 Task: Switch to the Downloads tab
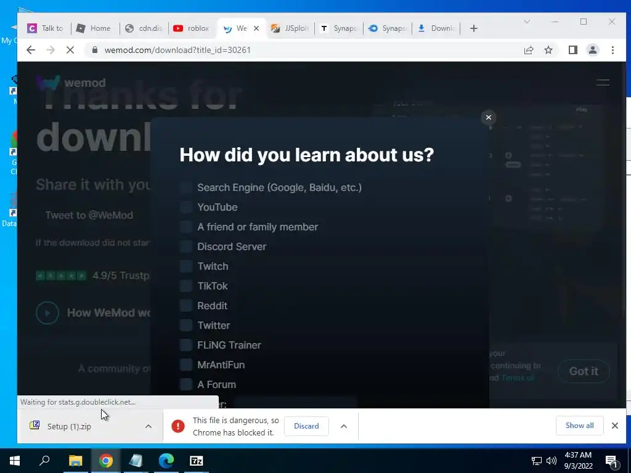point(436,28)
